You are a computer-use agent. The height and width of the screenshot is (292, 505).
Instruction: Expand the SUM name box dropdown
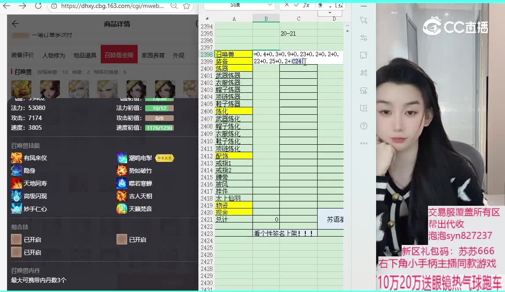pyautogui.click(x=270, y=5)
